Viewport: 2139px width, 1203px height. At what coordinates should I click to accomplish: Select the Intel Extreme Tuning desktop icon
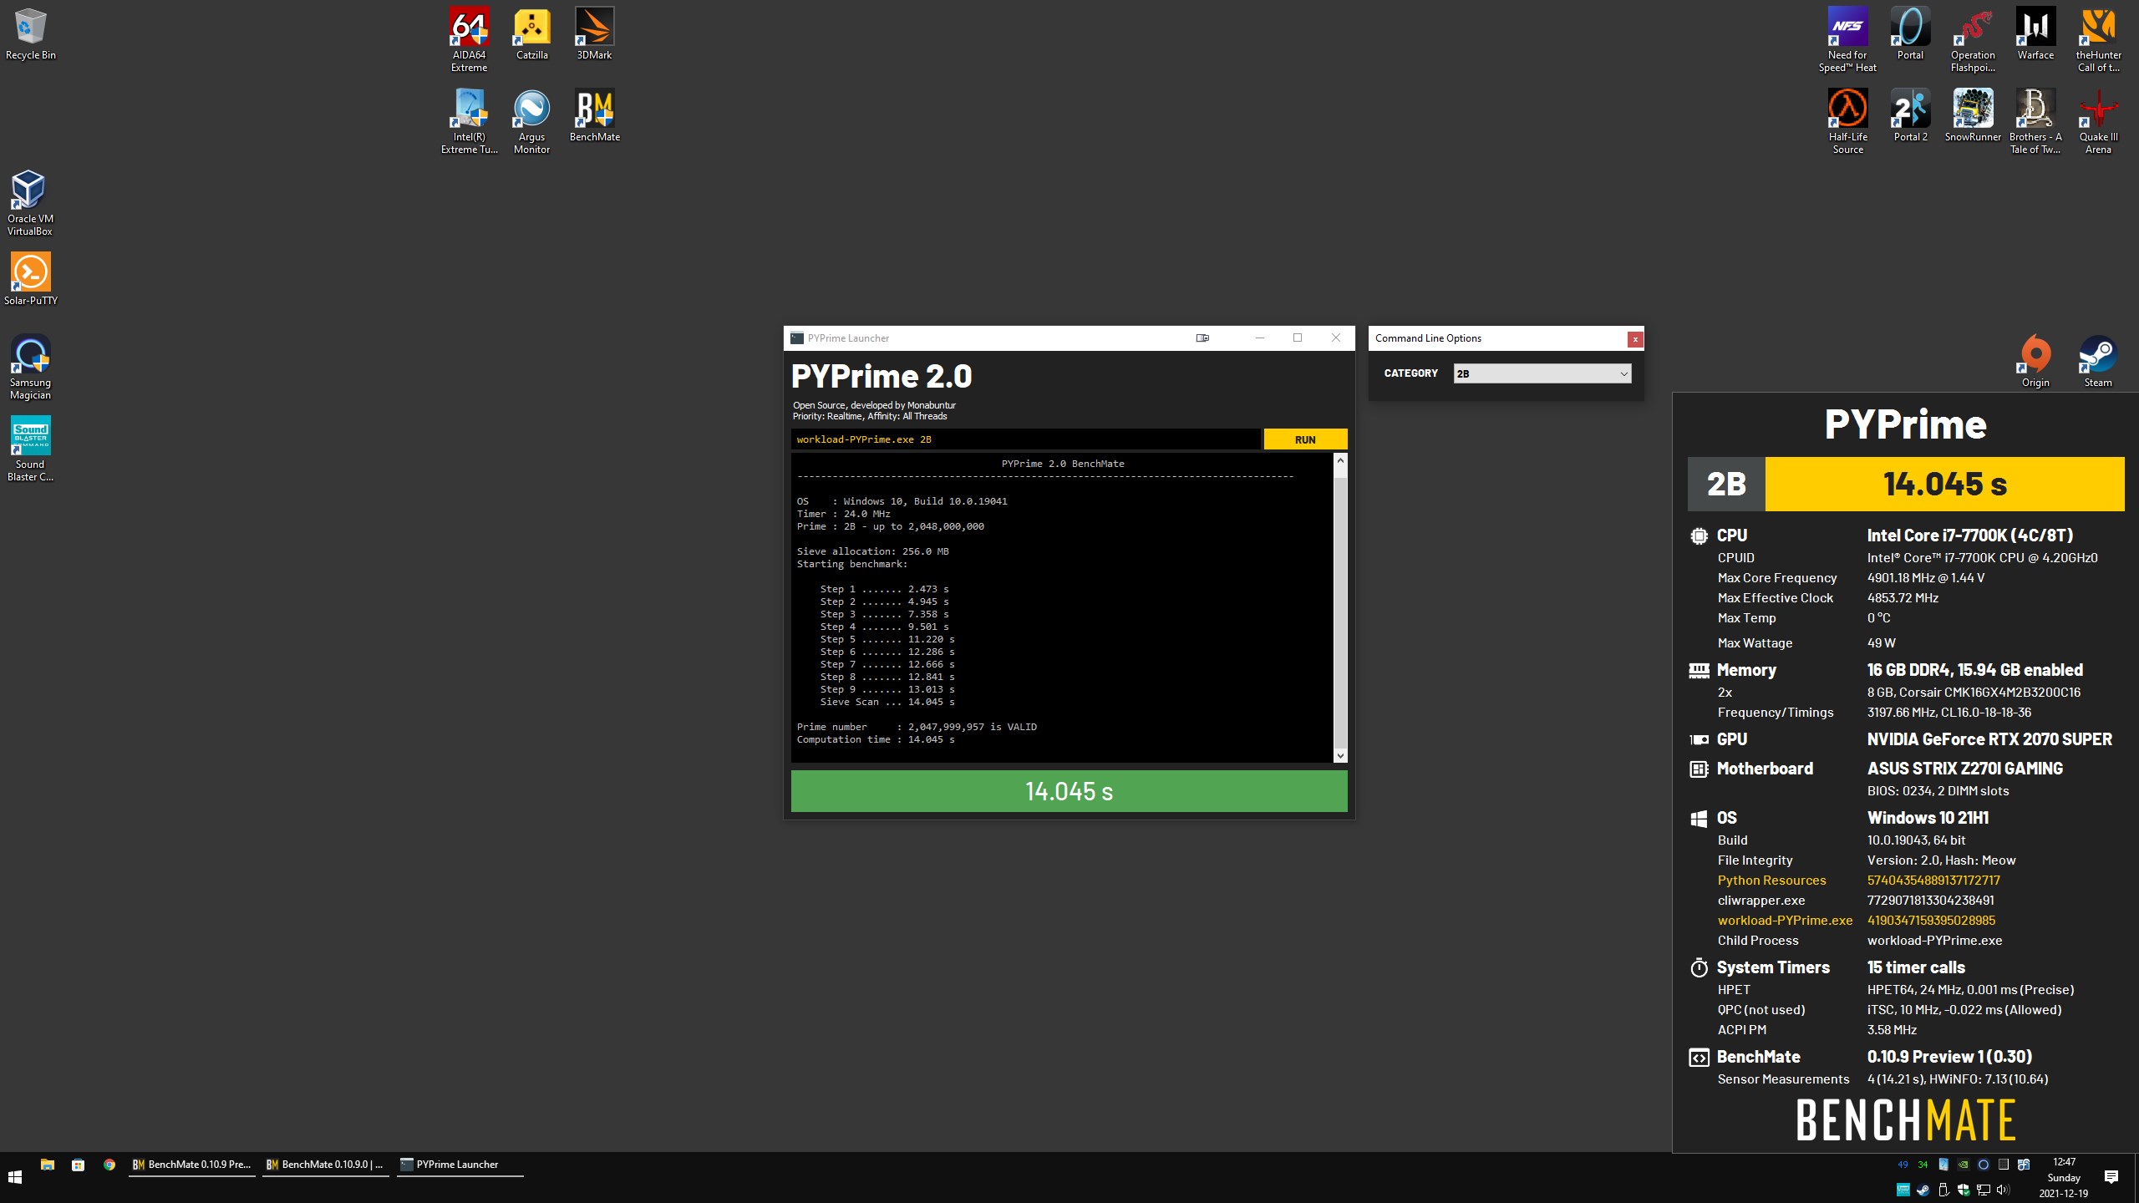[x=469, y=121]
